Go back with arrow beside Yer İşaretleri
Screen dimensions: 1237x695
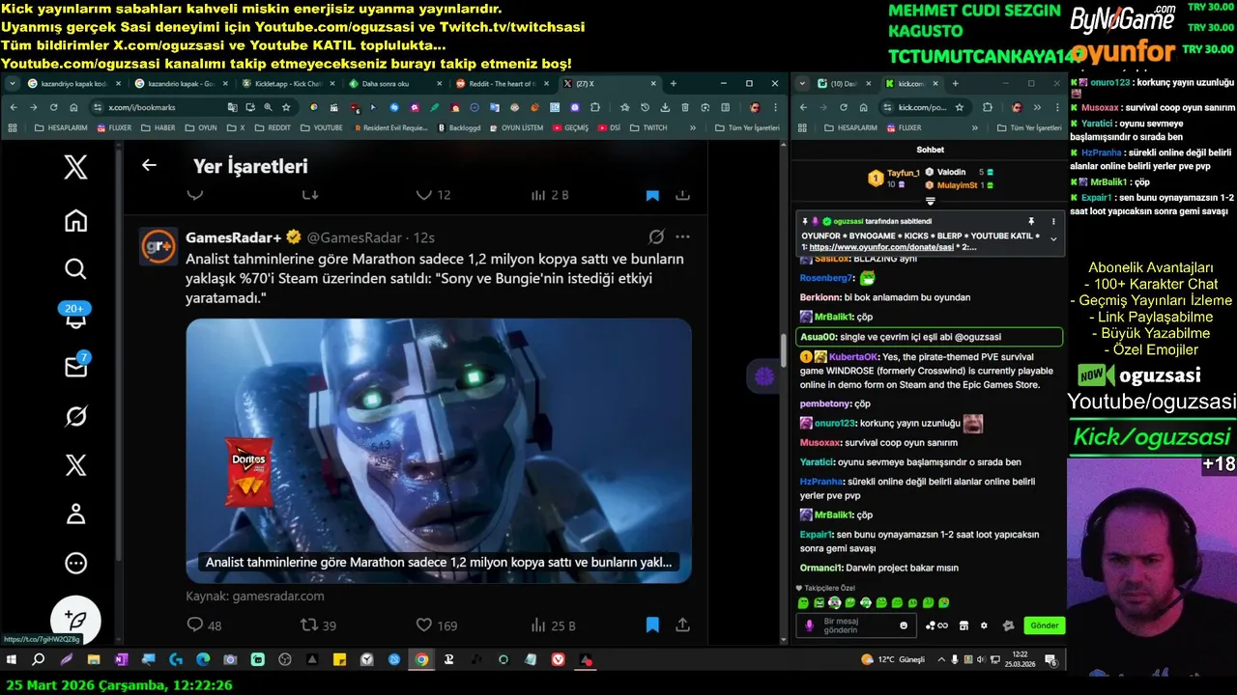pyautogui.click(x=149, y=165)
